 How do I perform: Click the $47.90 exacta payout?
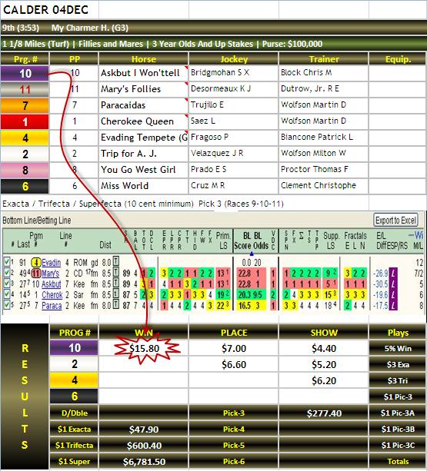point(144,430)
